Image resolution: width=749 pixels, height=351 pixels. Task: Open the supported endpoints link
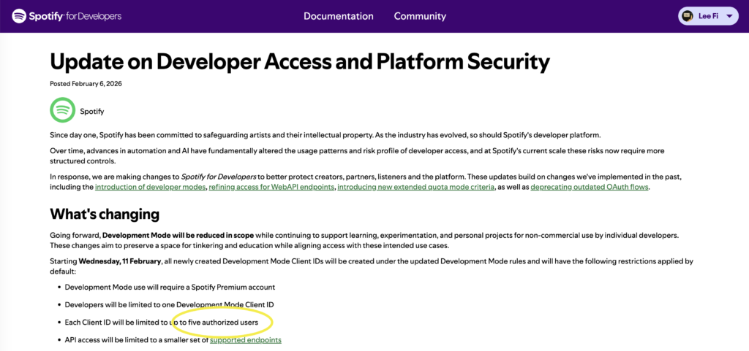246,340
